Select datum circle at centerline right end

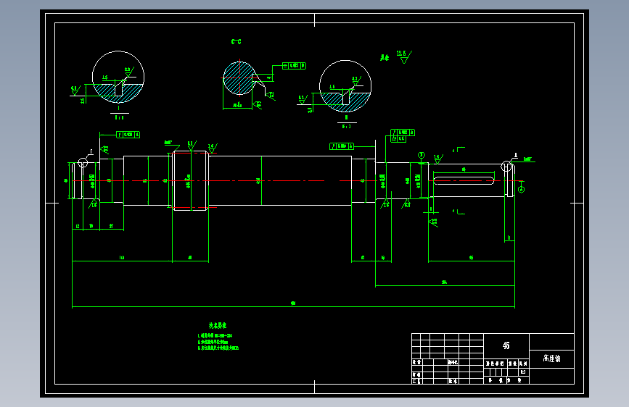pyautogui.click(x=521, y=189)
